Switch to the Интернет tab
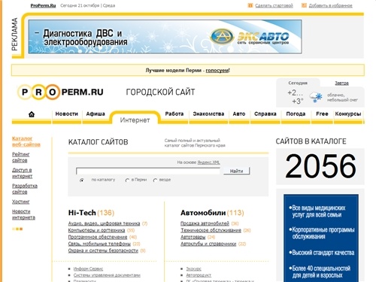Viewport: 376px width, 282px height. (135, 120)
